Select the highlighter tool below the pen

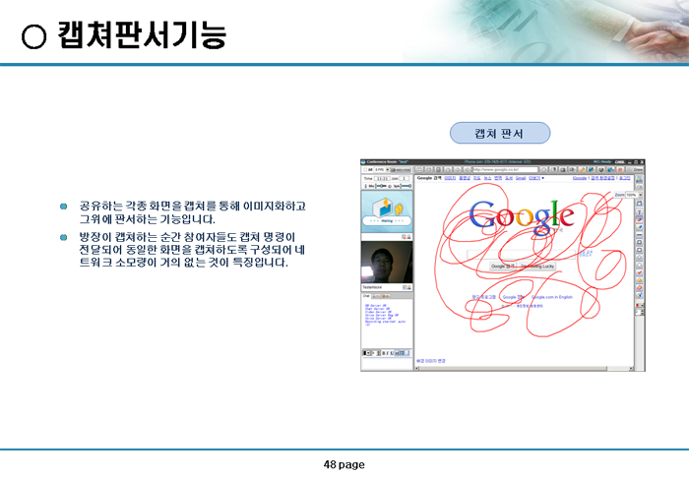point(640,227)
